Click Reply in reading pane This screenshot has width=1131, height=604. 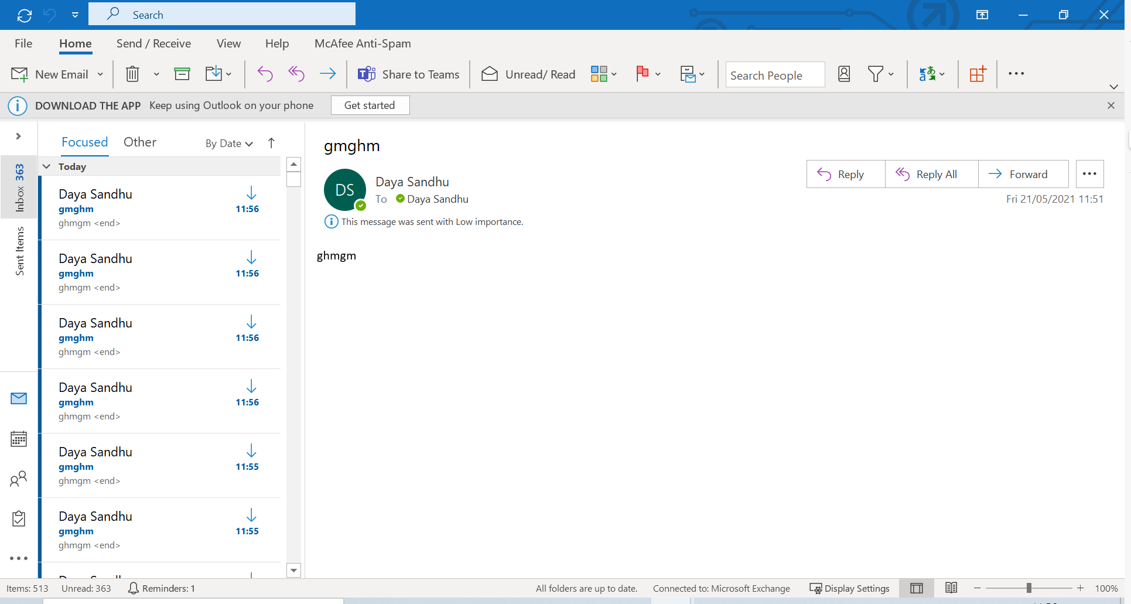pyautogui.click(x=846, y=174)
